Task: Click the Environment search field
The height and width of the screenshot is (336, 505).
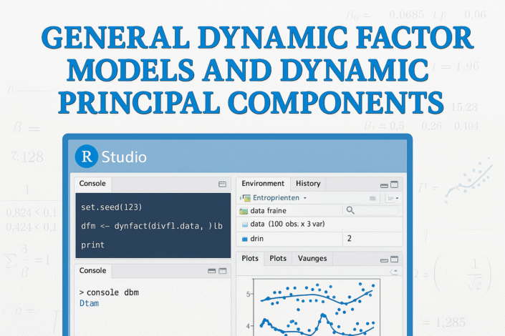Action: [x=369, y=211]
